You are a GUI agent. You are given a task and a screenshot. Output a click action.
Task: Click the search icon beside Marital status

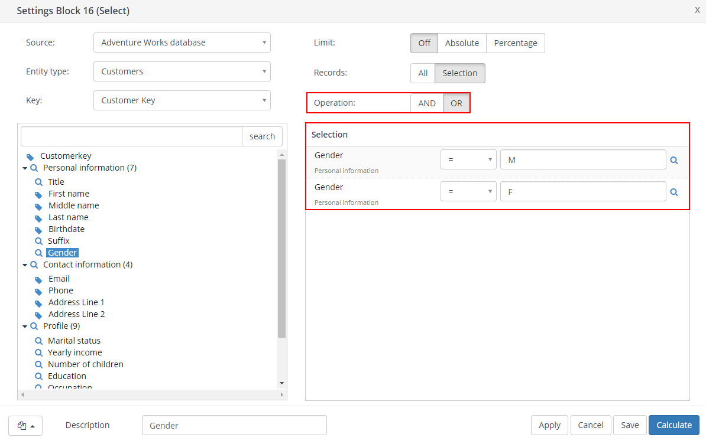pos(38,341)
